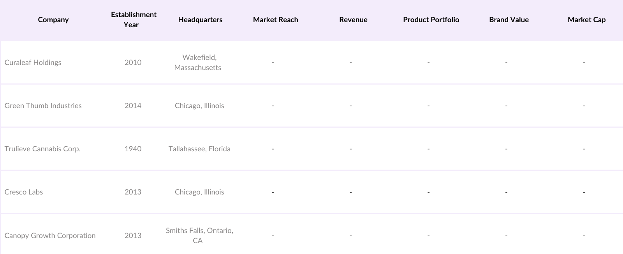The width and height of the screenshot is (623, 254).
Task: Click Green Thumb's Brand Value dash cell
Action: click(x=506, y=106)
